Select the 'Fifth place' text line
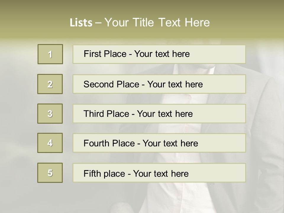Image resolution: width=284 pixels, height=213 pixels. coord(136,173)
